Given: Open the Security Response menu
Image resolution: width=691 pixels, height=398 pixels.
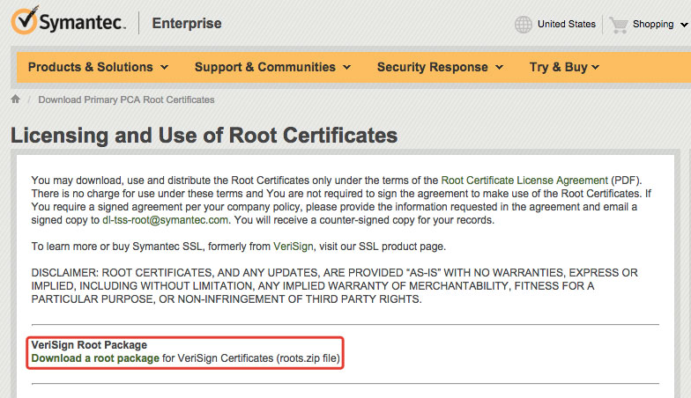Looking at the screenshot, I should 440,67.
